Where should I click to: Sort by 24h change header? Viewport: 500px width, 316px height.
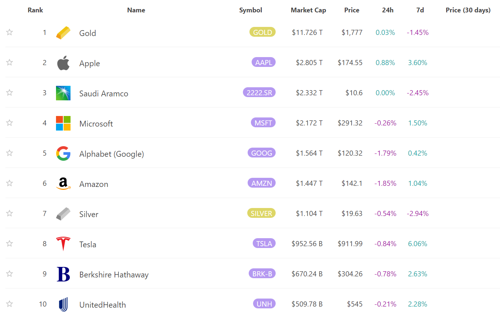[x=388, y=10]
